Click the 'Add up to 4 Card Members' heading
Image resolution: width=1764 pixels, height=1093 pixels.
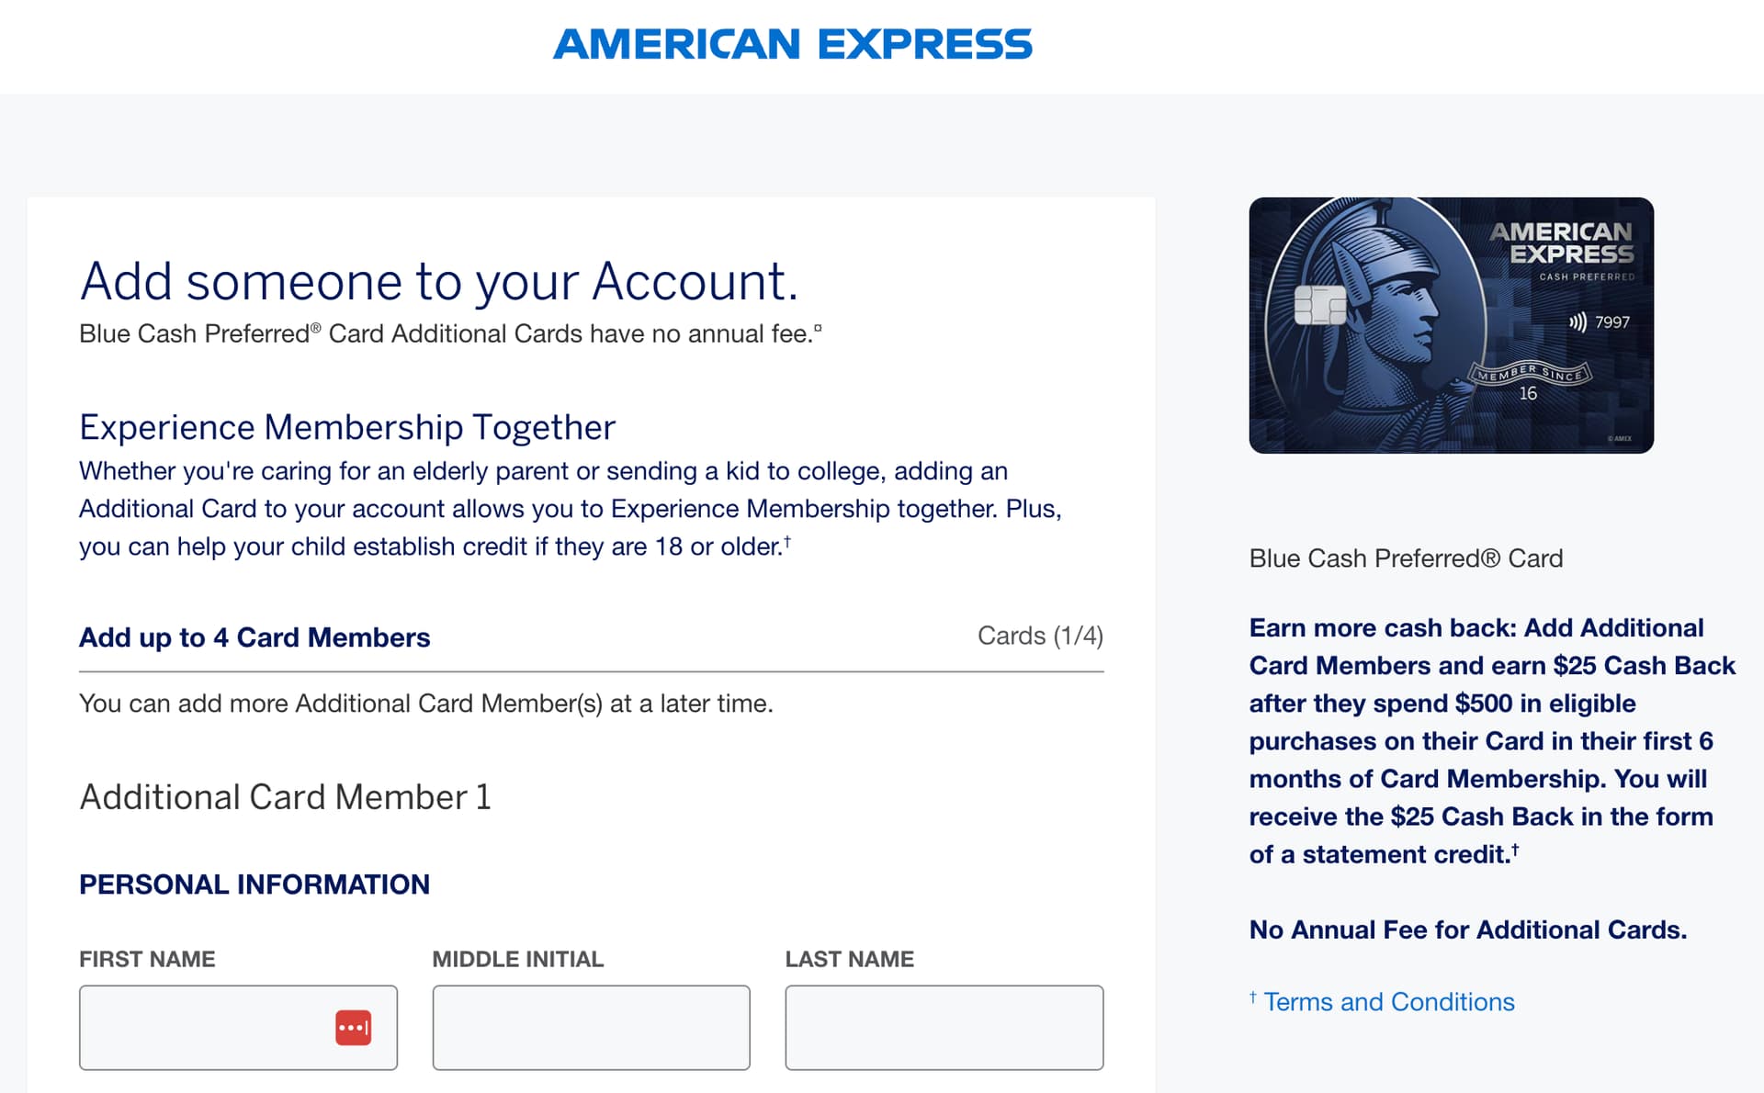tap(254, 637)
